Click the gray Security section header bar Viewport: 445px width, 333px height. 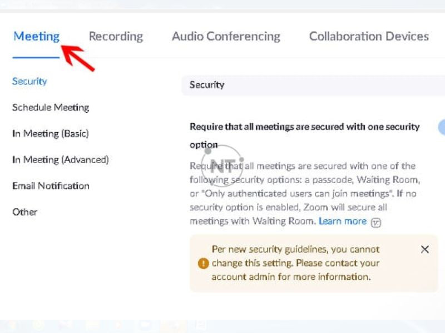pyautogui.click(x=313, y=85)
